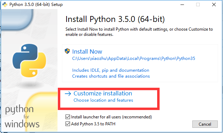Toggle the Add Python 3.5 to PATH checkbox

[x=68, y=124]
